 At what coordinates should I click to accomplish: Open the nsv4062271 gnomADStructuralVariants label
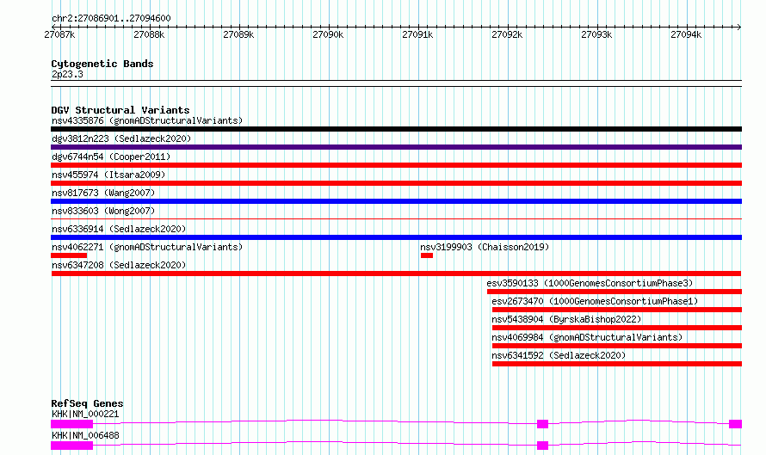point(147,247)
